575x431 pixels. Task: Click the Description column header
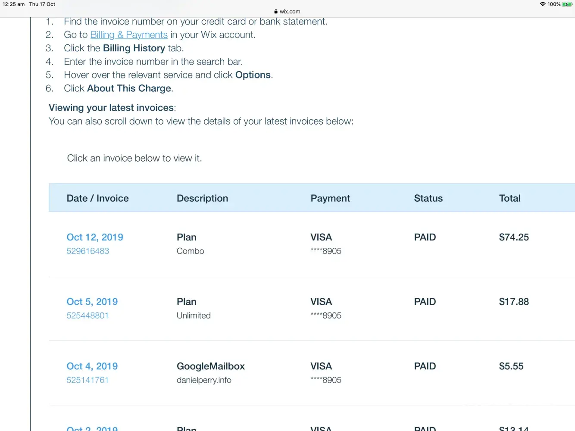(202, 198)
